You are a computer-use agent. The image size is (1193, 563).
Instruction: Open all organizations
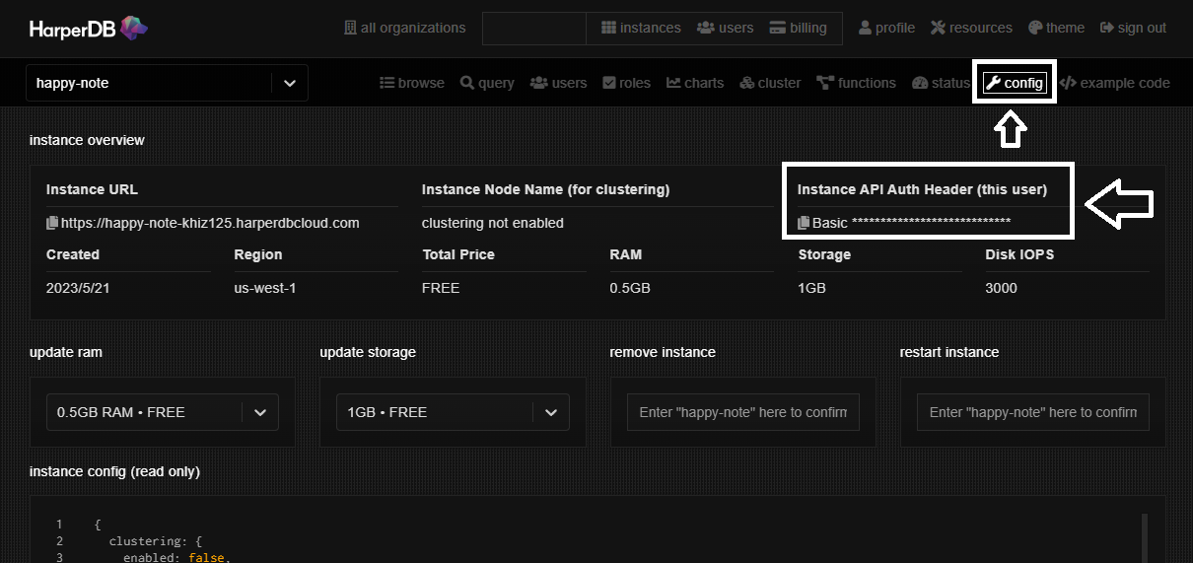[x=404, y=28]
